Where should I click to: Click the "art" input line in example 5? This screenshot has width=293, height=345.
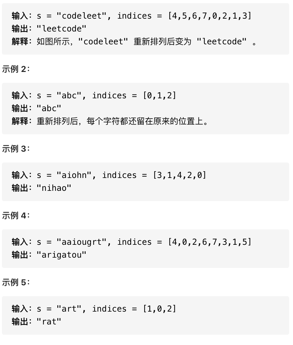pyautogui.click(x=94, y=309)
